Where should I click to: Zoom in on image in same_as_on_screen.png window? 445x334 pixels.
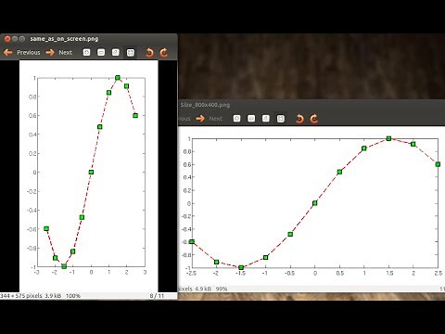tap(86, 53)
